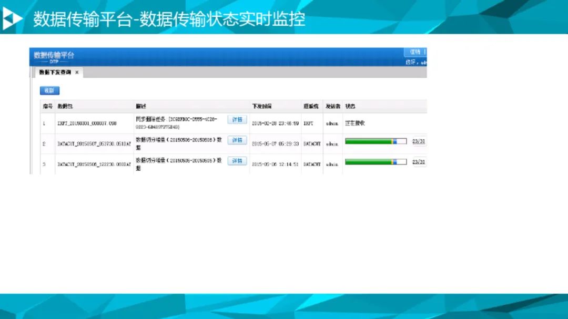Screen dimensions: 568x319
Task: Open 详情 for the IRPT_20150301 row
Action: pos(237,119)
